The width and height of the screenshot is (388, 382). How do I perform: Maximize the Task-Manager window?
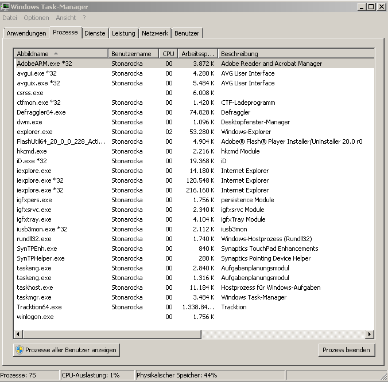371,7
